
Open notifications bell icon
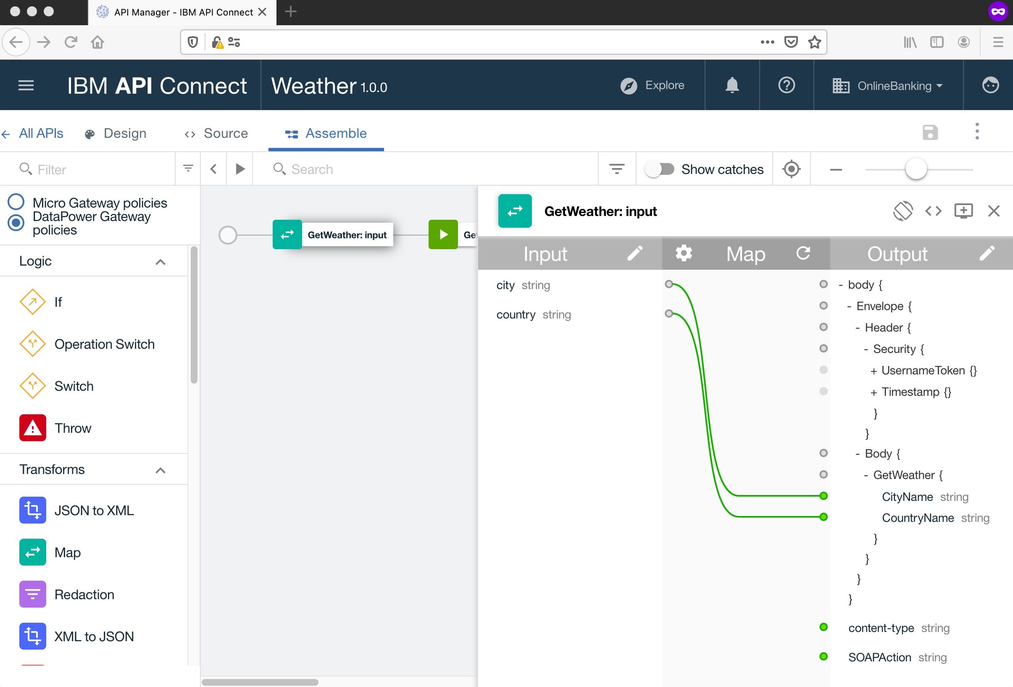click(x=732, y=85)
